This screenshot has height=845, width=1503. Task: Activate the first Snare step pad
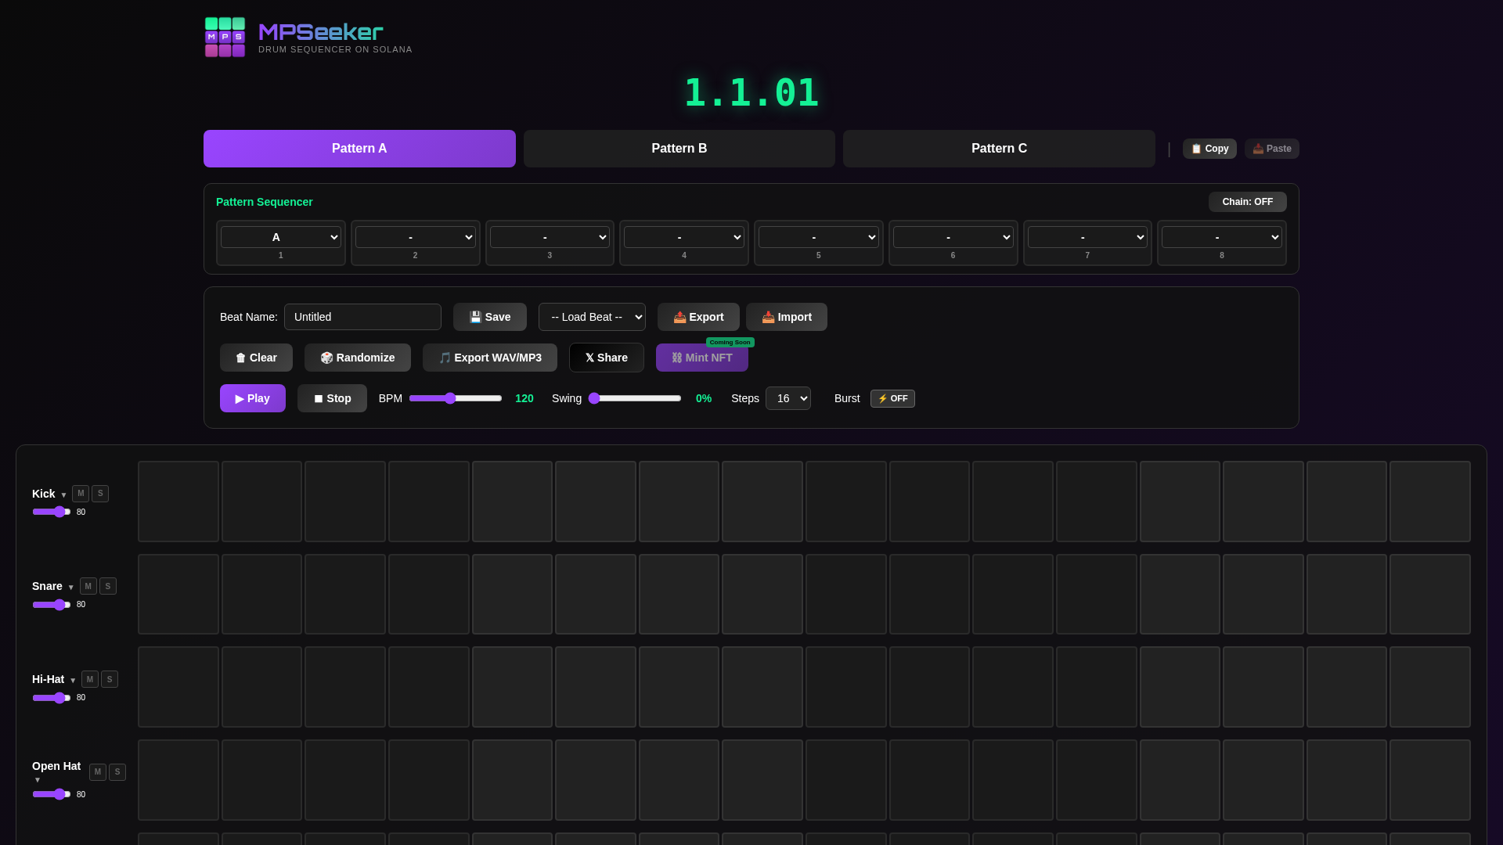coord(178,595)
